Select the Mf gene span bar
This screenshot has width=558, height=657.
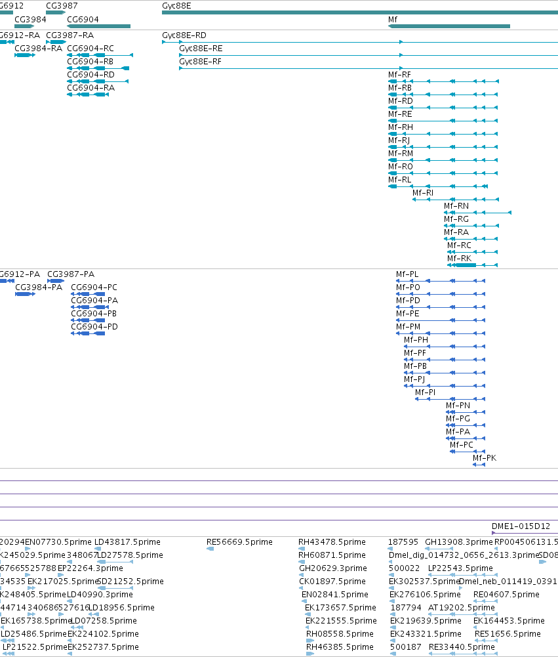point(448,26)
